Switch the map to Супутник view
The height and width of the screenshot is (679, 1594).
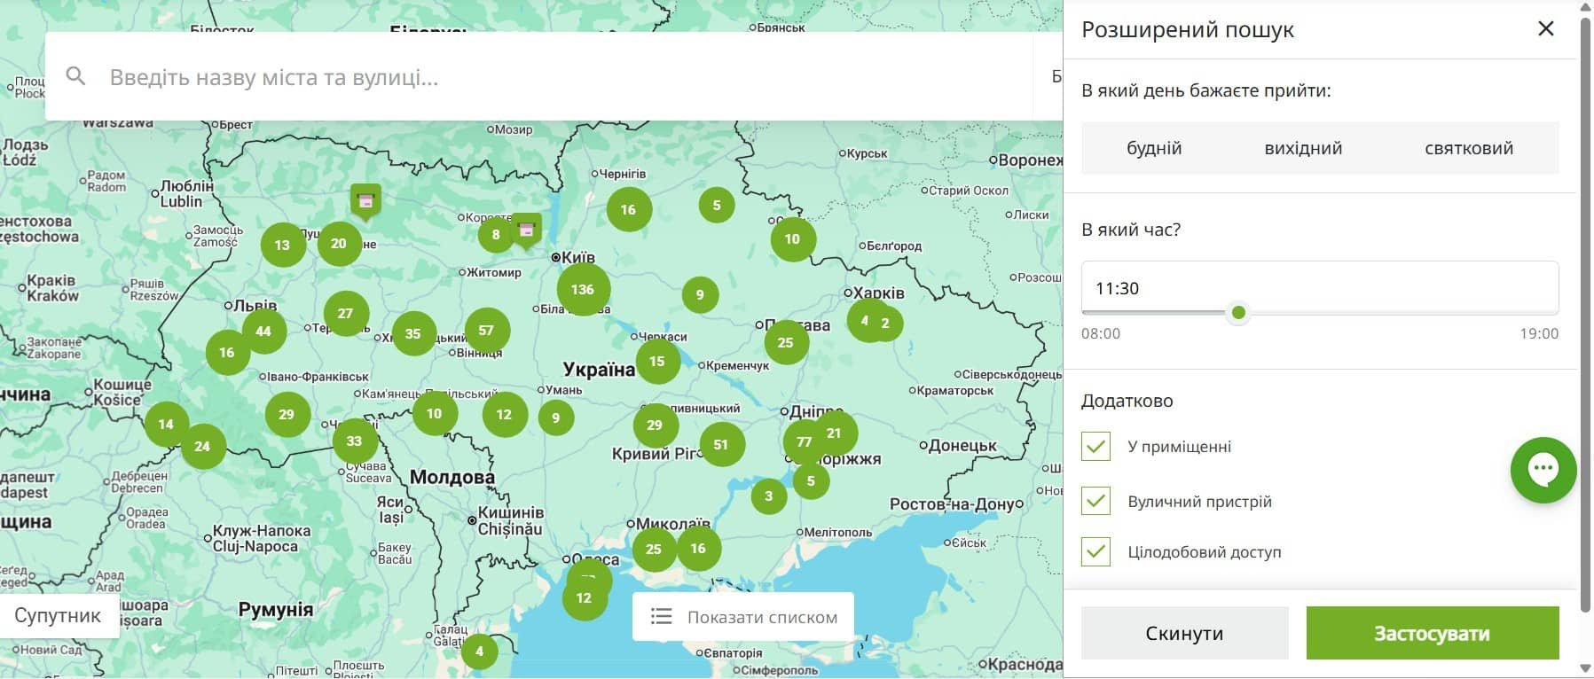(59, 616)
